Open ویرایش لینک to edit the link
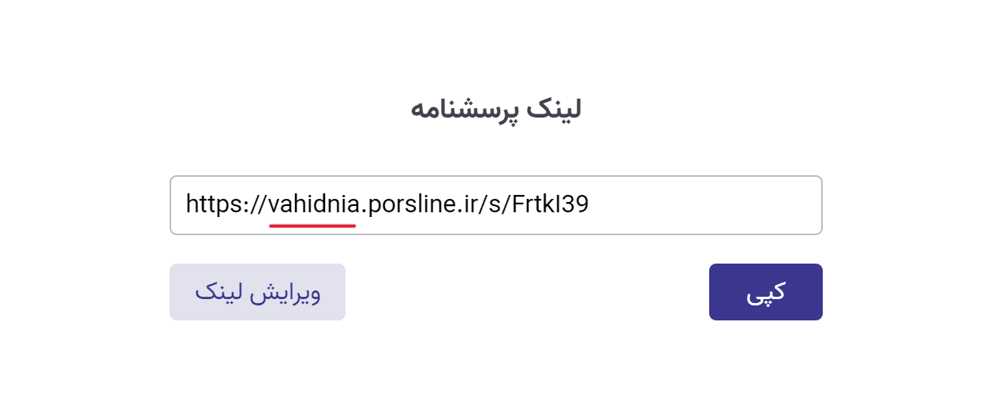This screenshot has height=408, width=990. [257, 292]
